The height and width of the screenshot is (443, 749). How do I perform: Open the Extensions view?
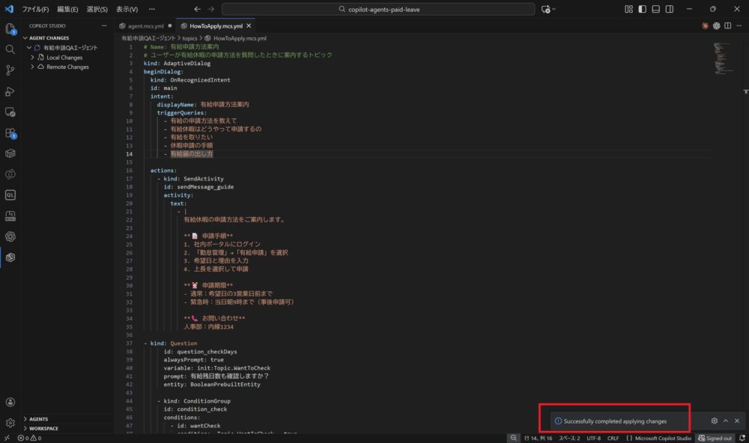(x=10, y=133)
